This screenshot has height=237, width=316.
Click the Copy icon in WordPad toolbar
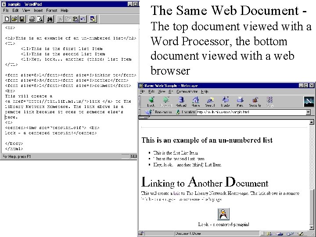pyautogui.click(x=68, y=19)
